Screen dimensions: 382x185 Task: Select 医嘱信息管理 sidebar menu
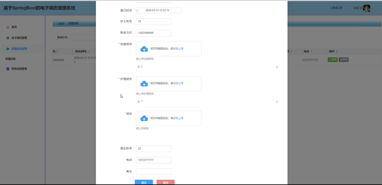coord(19,49)
